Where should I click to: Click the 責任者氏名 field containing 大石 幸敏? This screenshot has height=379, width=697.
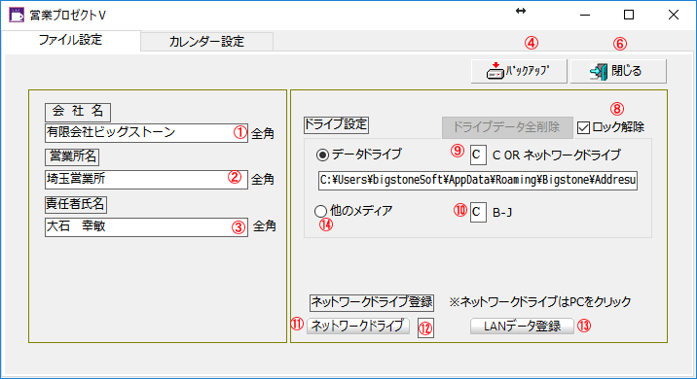click(146, 226)
